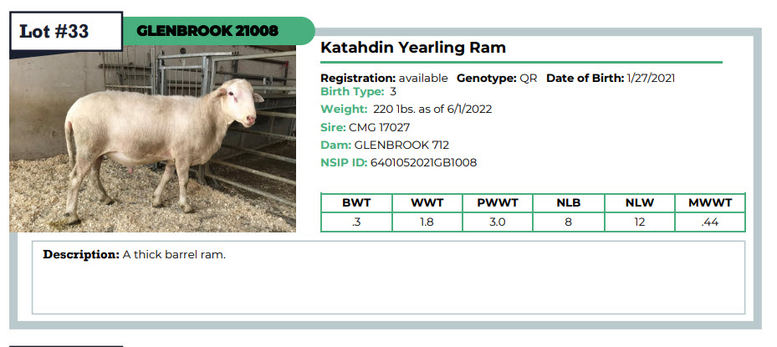Select the Date of Birth 1/27/2021
Image resolution: width=777 pixels, height=347 pixels.
pyautogui.click(x=611, y=79)
